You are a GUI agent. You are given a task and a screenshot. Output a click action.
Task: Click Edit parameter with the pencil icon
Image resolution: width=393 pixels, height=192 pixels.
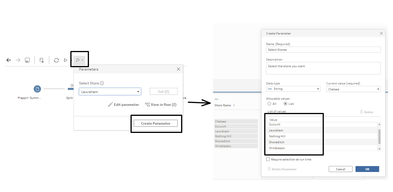pyautogui.click(x=124, y=105)
